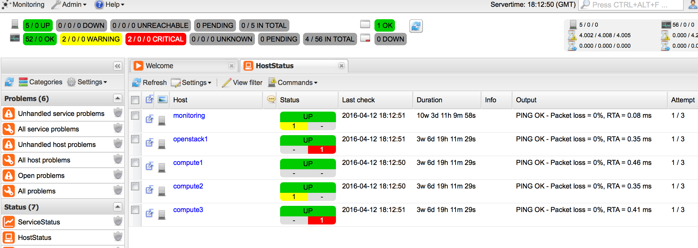Open the Monitoring menu

pos(23,5)
